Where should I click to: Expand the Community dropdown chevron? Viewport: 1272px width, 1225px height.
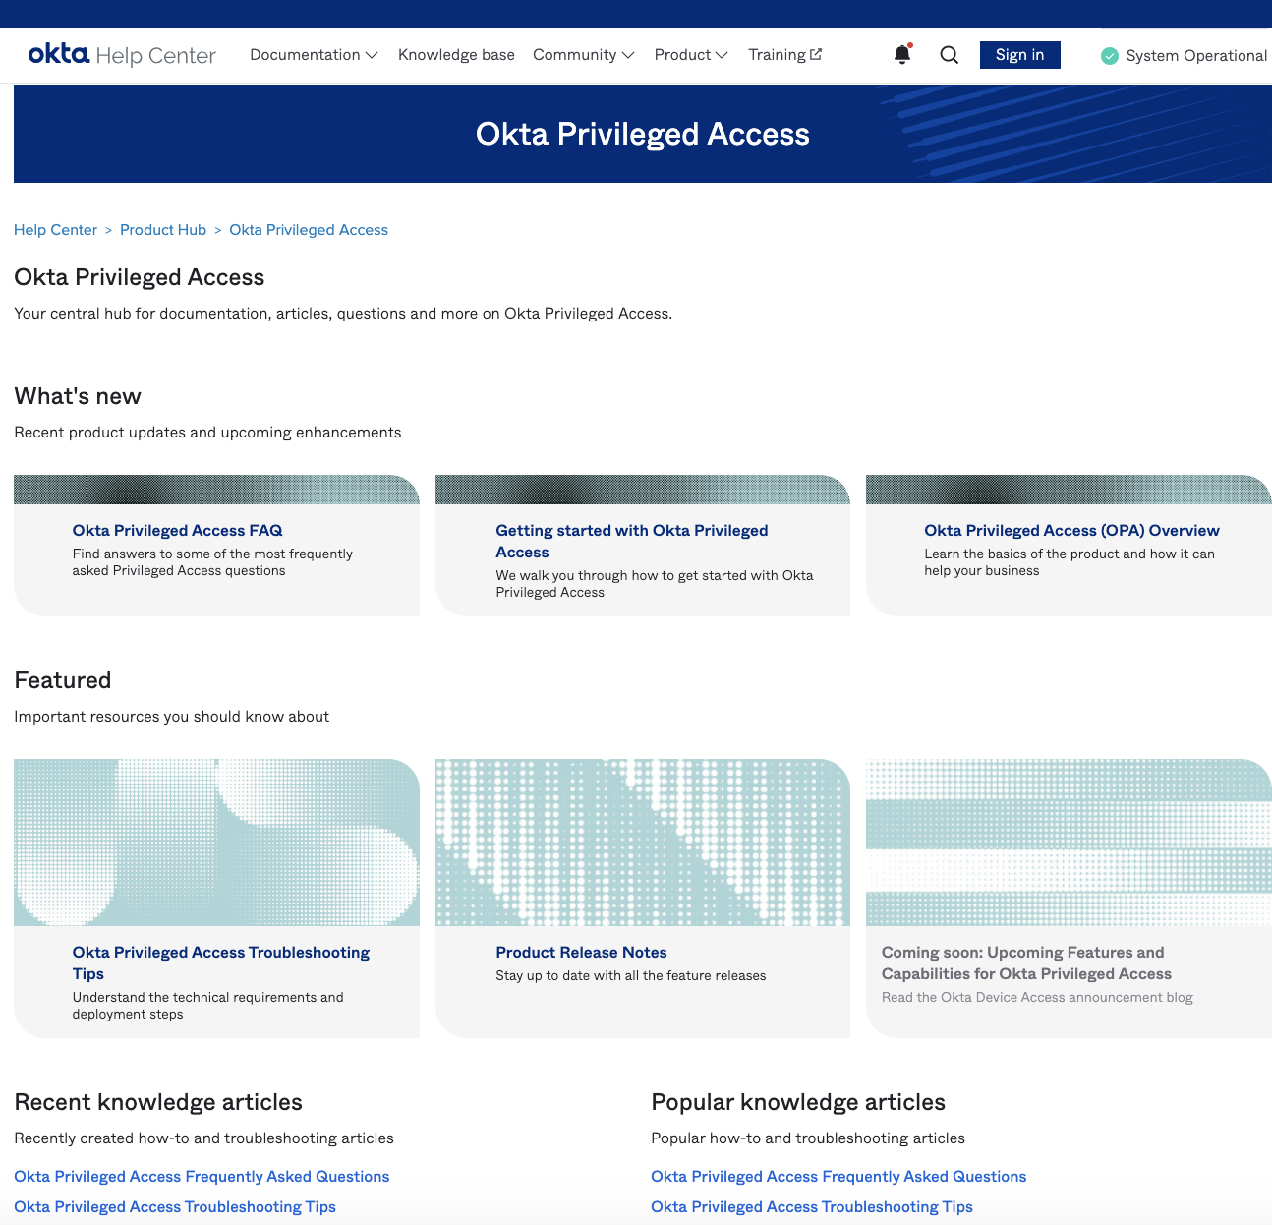click(x=628, y=55)
